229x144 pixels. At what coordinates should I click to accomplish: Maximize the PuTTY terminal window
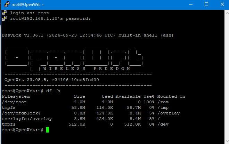(x=206, y=5)
